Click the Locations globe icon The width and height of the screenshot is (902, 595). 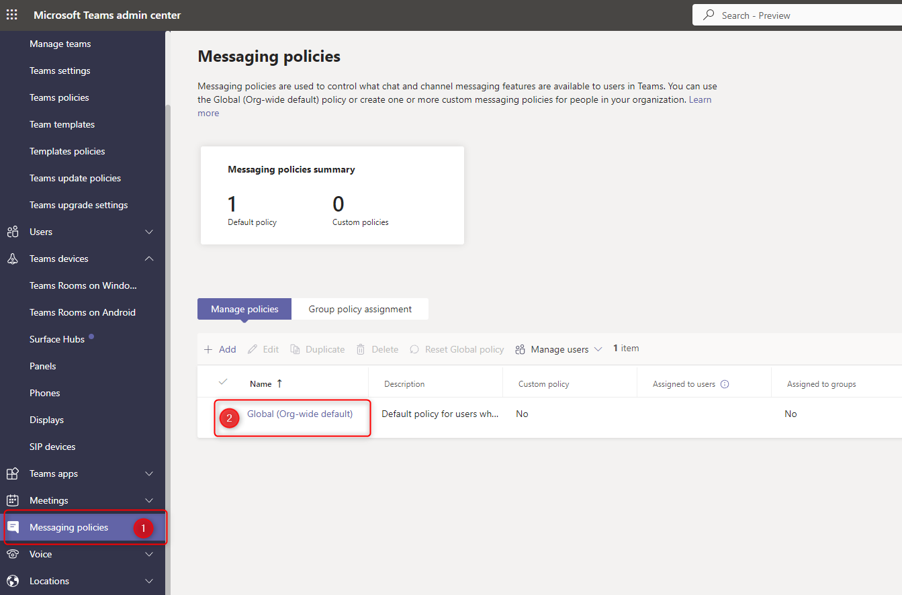[13, 581]
